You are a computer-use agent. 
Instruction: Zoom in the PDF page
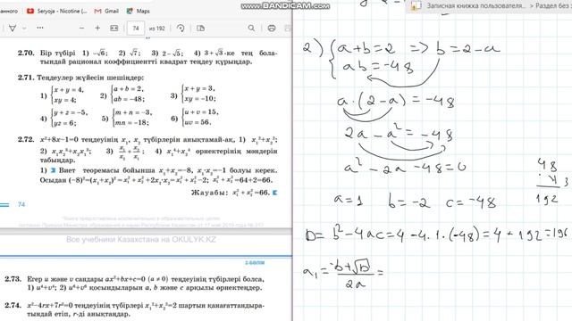pyautogui.click(x=97, y=28)
